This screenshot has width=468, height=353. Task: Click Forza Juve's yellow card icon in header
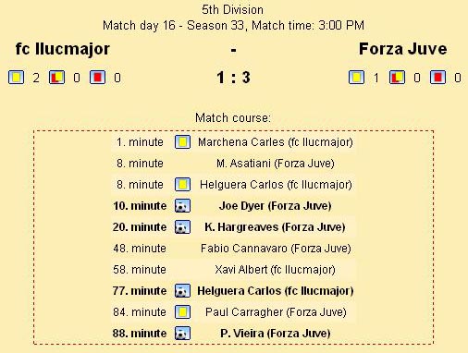(356, 77)
